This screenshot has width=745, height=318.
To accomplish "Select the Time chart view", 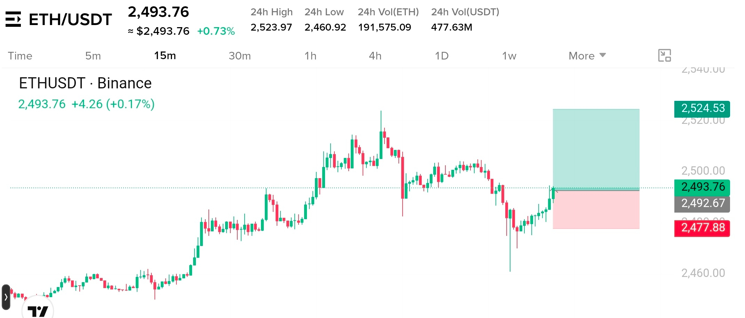I will coord(20,56).
